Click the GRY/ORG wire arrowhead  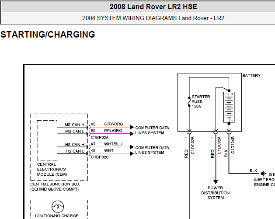[132, 127]
